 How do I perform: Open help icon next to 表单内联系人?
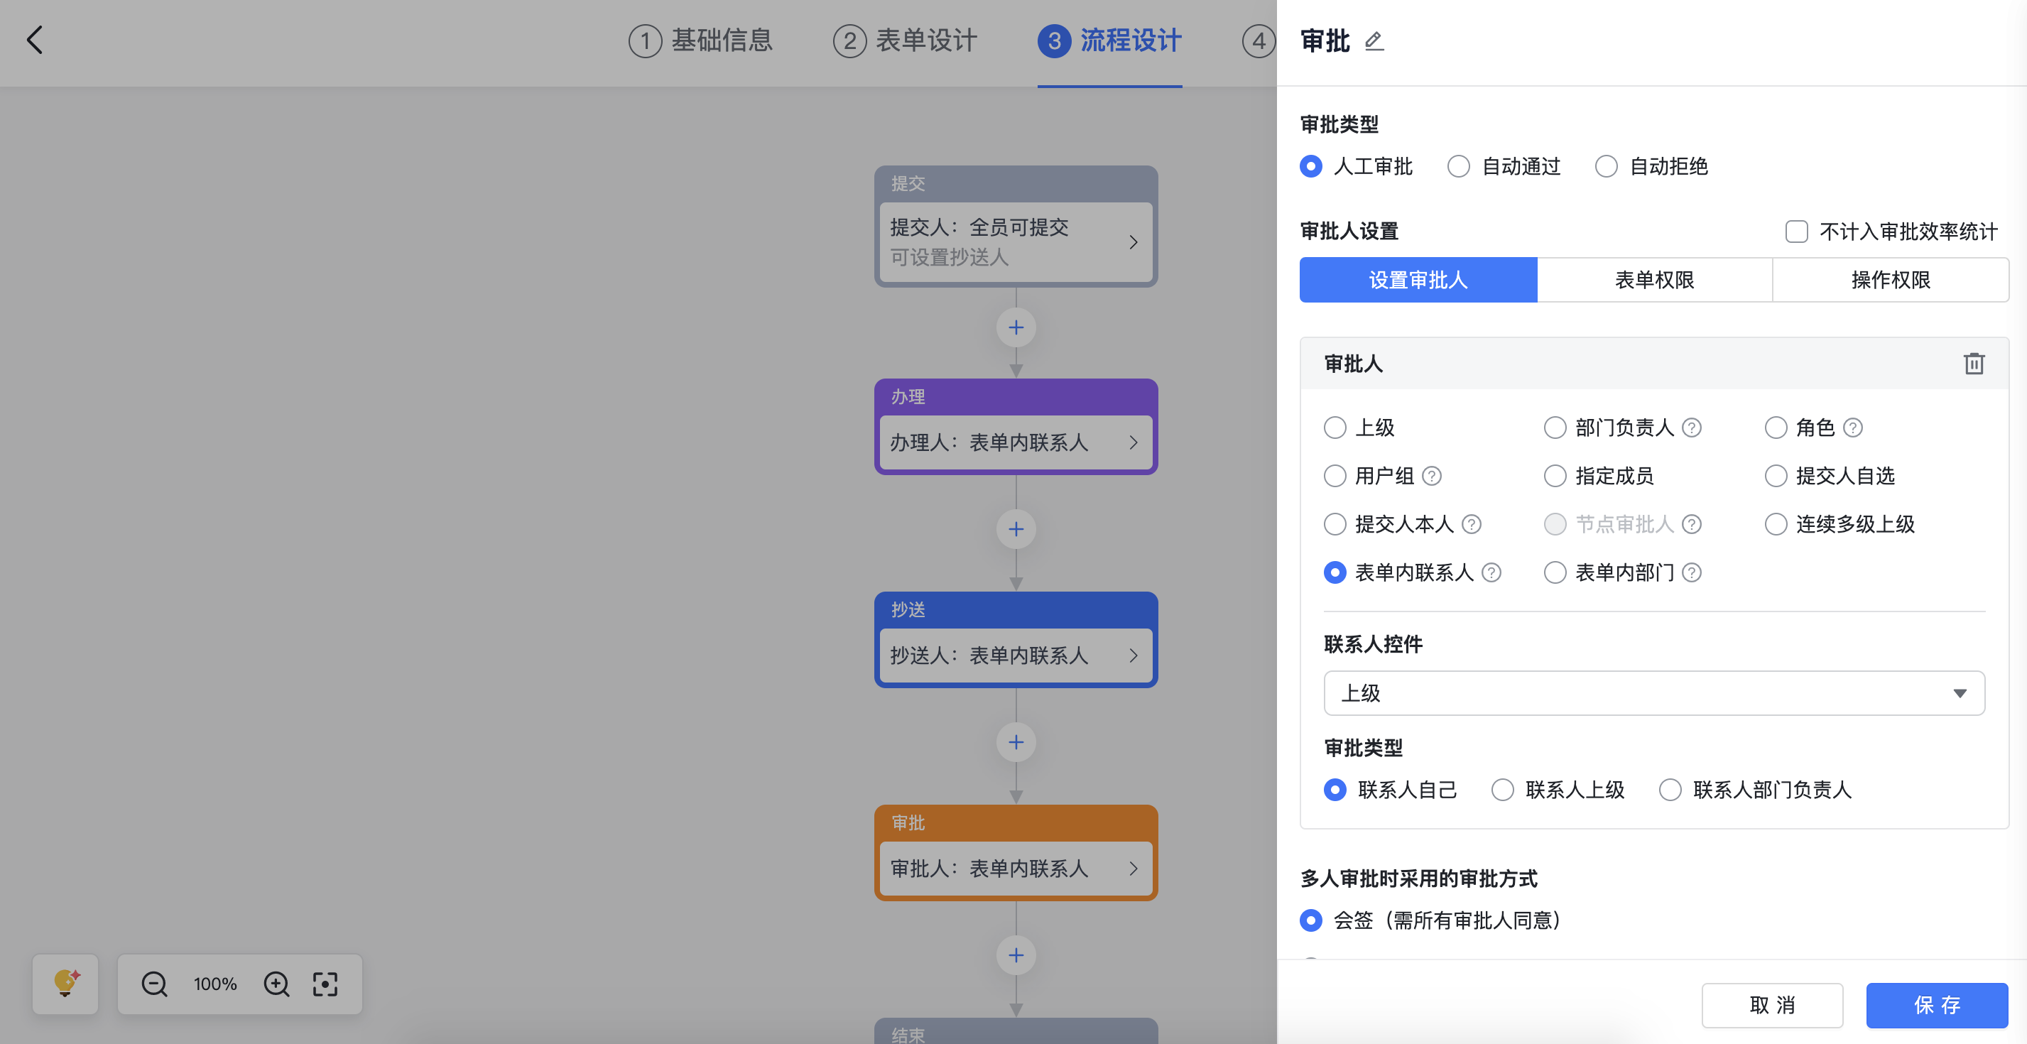1491,572
